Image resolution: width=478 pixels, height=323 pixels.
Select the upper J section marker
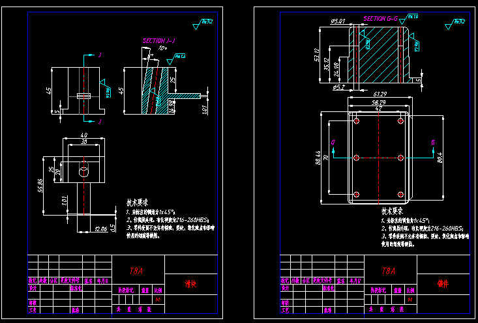(x=100, y=55)
